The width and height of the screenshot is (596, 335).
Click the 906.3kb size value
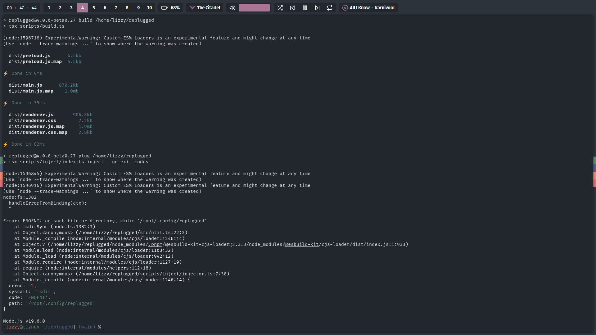coord(83,115)
